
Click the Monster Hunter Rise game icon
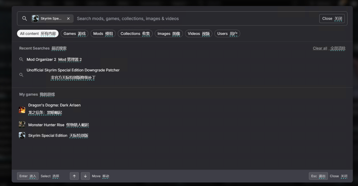point(22,125)
